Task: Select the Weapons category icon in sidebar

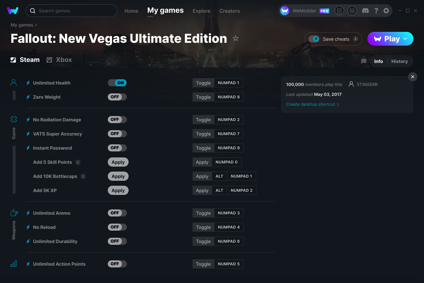Action: (x=14, y=212)
